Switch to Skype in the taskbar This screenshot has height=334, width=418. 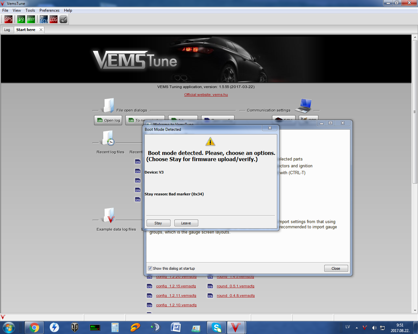click(x=217, y=327)
